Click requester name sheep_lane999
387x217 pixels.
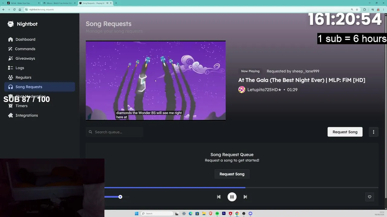pyautogui.click(x=306, y=71)
